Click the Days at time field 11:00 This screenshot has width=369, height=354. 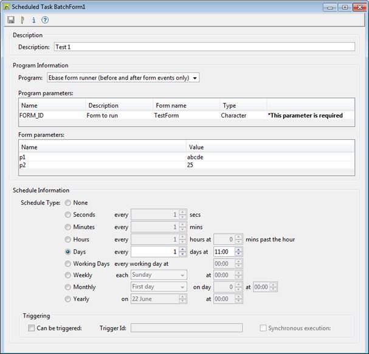[222, 252]
